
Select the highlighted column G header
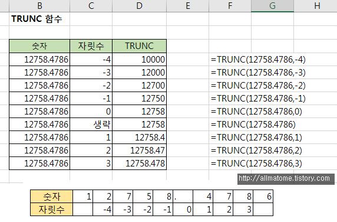(x=272, y=6)
